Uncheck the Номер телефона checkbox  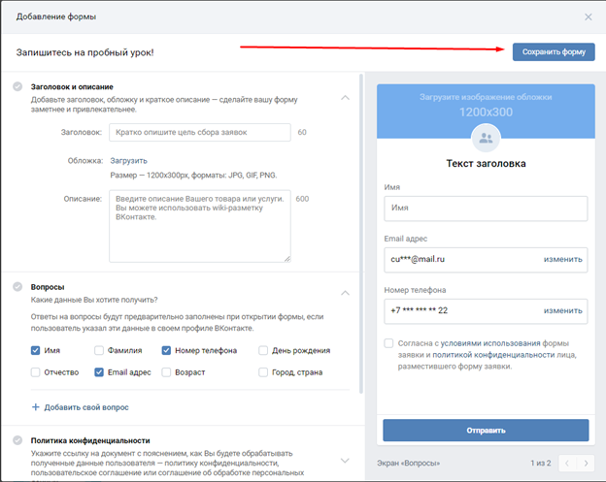166,350
